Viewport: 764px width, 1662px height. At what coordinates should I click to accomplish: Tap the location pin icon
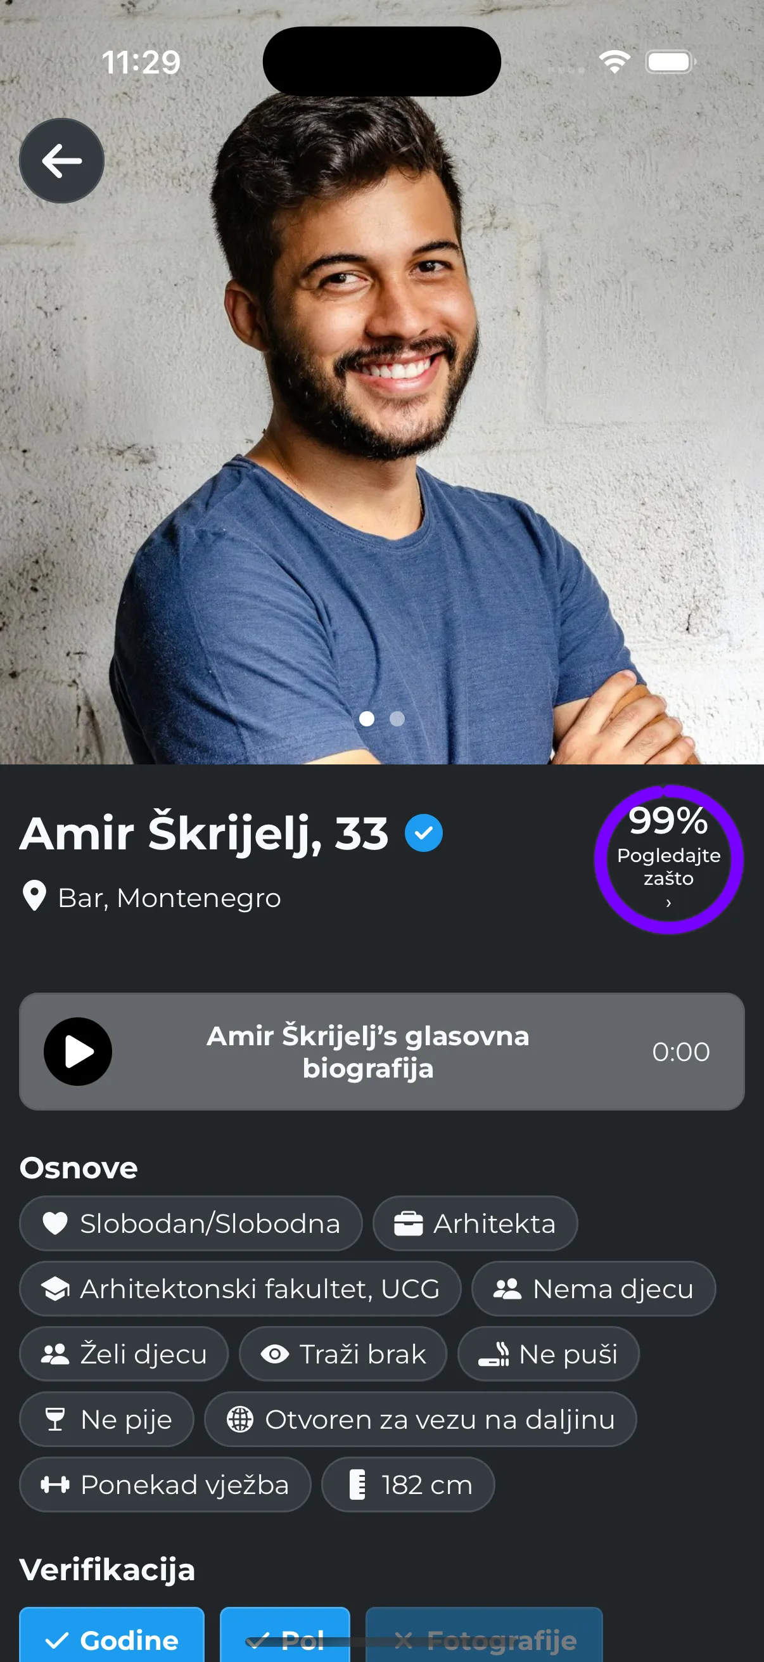coord(34,896)
